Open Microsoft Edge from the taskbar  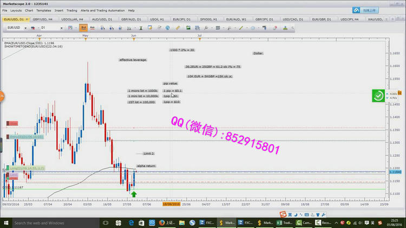[x=133, y=223]
